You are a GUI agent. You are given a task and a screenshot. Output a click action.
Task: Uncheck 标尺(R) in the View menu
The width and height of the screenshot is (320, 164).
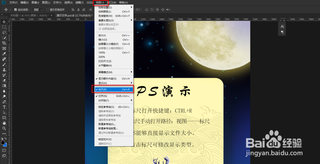point(114,90)
